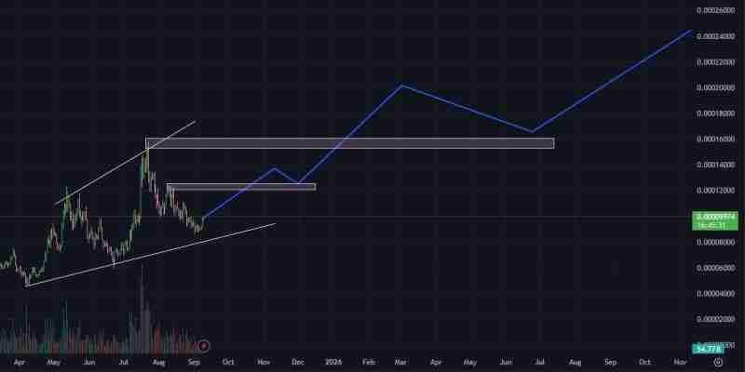Image resolution: width=745 pixels, height=372 pixels.
Task: Click the first Apr label on time axis
Action: coord(18,360)
